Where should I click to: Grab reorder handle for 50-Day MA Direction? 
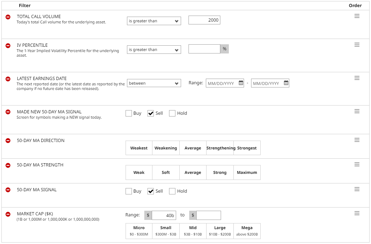(357, 140)
